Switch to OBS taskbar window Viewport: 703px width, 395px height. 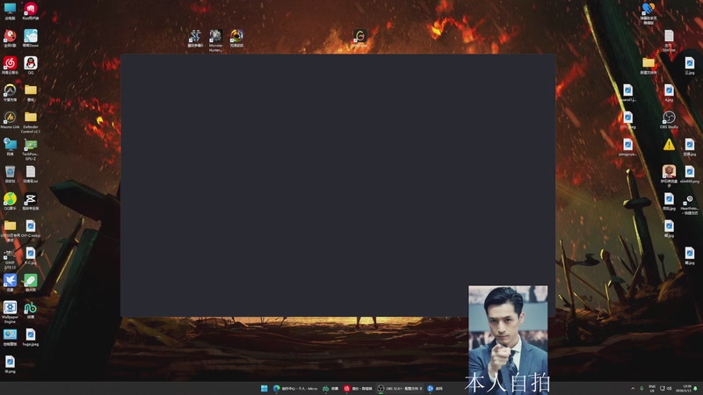(400, 388)
